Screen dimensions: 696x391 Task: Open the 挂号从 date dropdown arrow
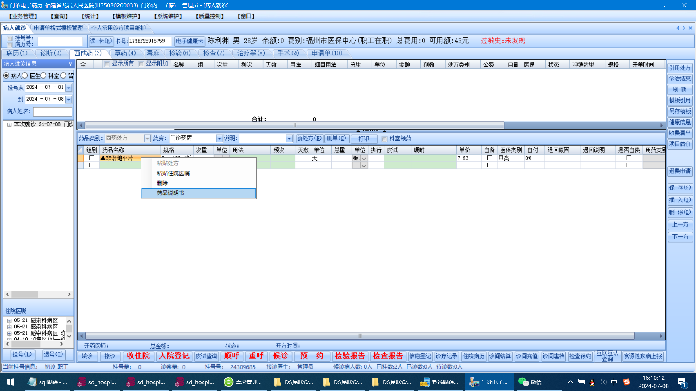tap(69, 88)
